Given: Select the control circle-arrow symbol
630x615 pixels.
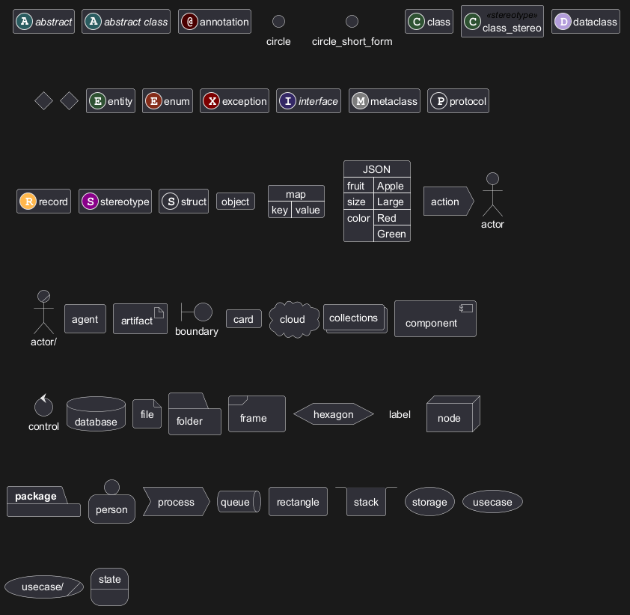Looking at the screenshot, I should tap(43, 407).
